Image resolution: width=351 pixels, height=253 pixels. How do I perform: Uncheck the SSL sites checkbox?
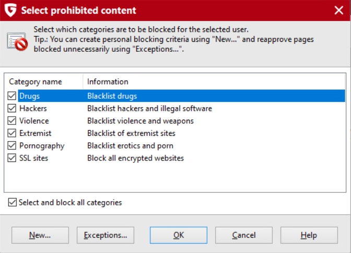click(x=12, y=158)
